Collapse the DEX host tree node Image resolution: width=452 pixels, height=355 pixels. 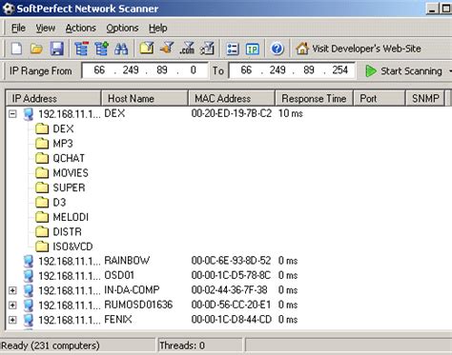click(x=12, y=114)
